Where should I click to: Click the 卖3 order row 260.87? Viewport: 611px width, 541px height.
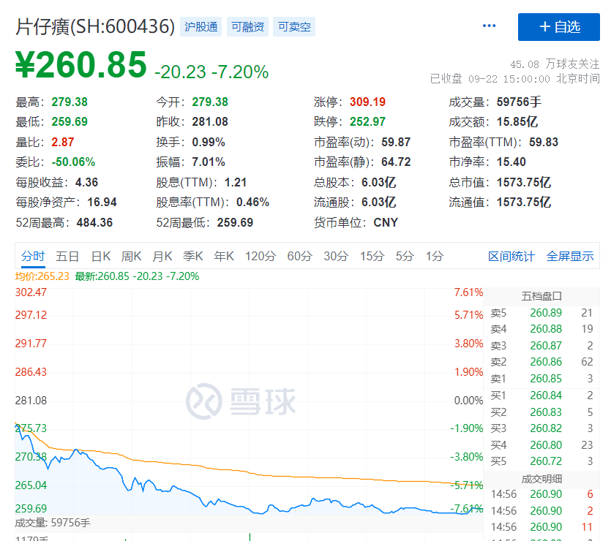coord(541,346)
